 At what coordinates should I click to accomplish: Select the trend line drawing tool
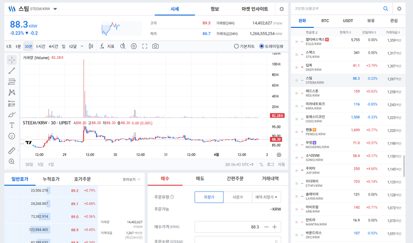pyautogui.click(x=11, y=71)
